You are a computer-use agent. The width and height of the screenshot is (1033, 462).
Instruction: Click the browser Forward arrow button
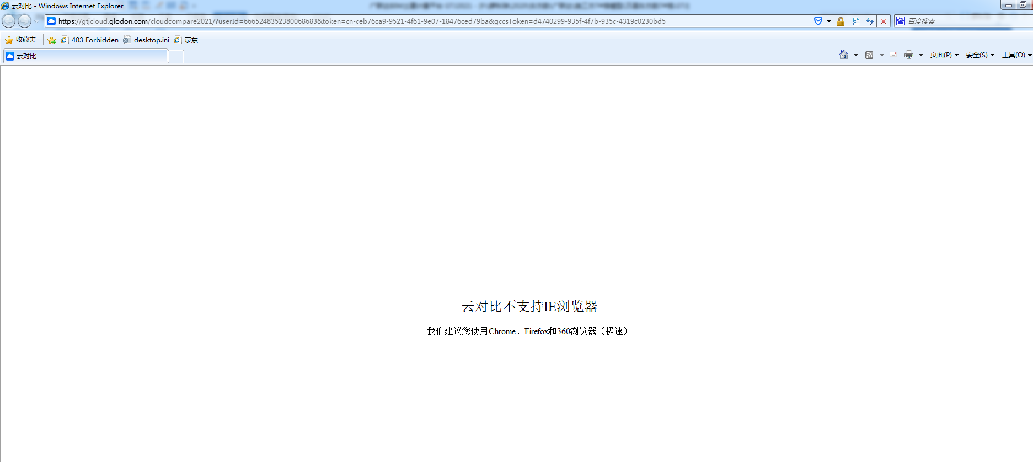(x=25, y=21)
